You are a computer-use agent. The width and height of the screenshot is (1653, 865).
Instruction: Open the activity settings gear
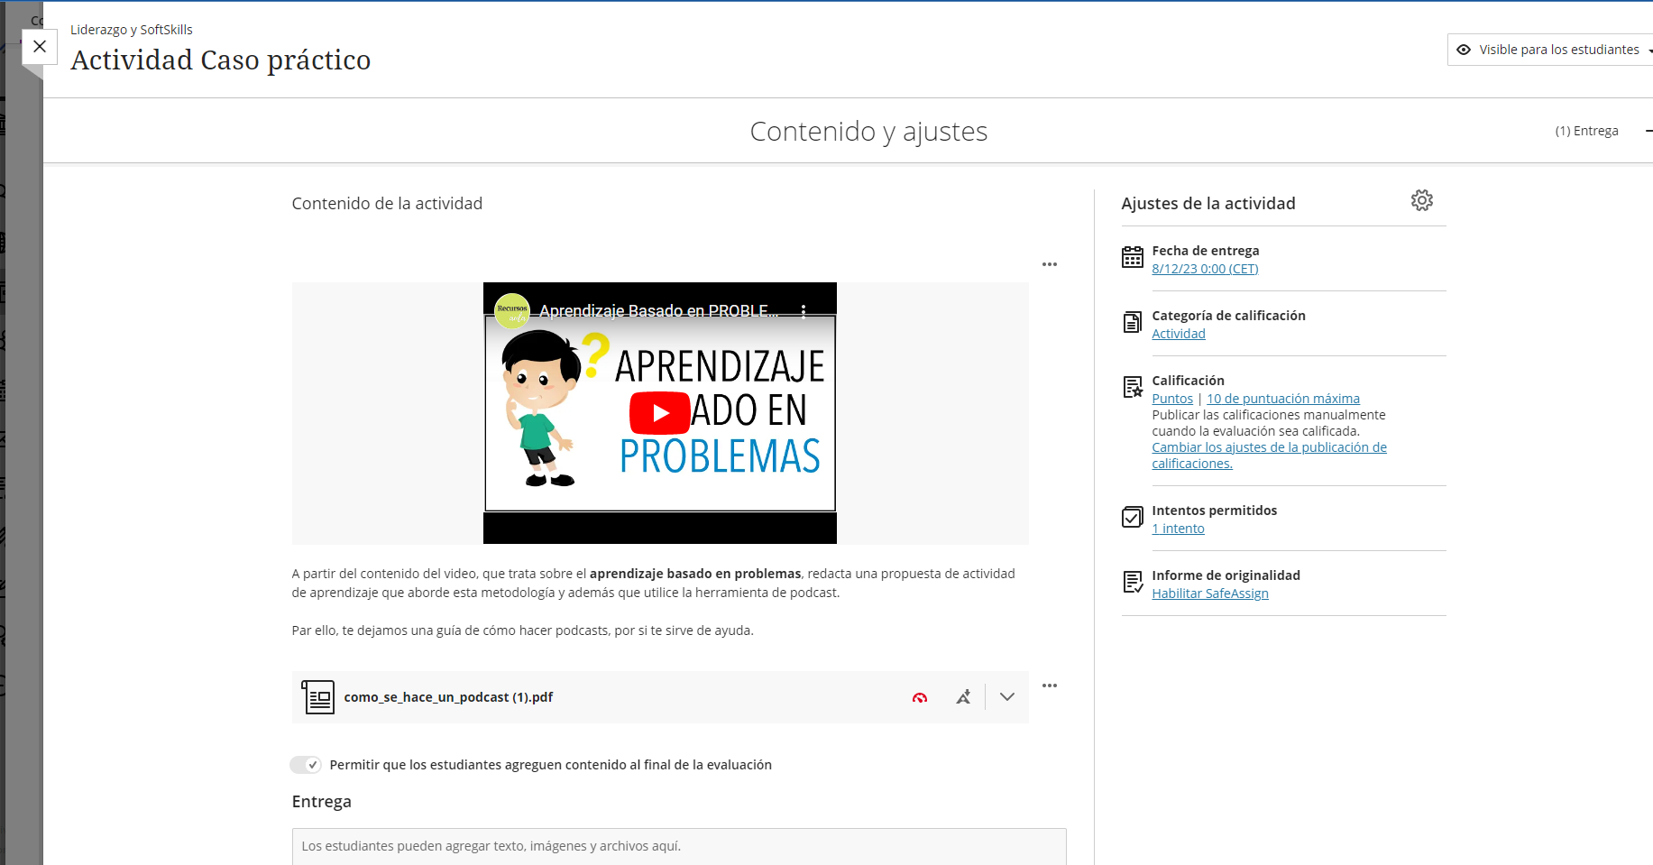pyautogui.click(x=1422, y=200)
